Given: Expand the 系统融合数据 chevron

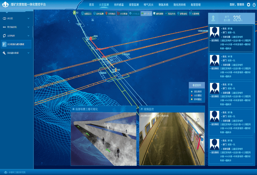Looking at the screenshot, I should click(28, 53).
